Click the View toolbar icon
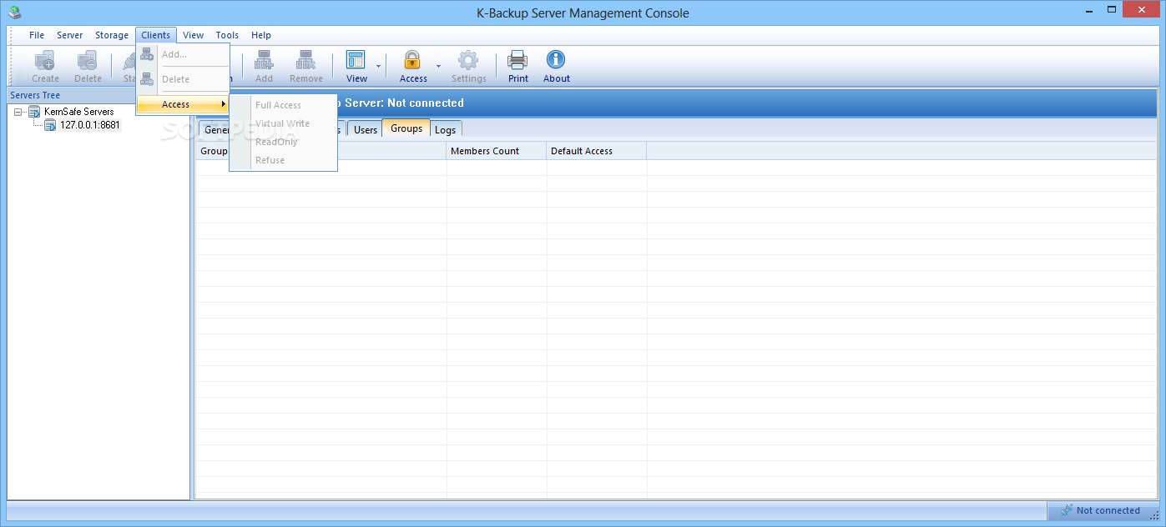Viewport: 1166px width, 527px height. (x=356, y=60)
